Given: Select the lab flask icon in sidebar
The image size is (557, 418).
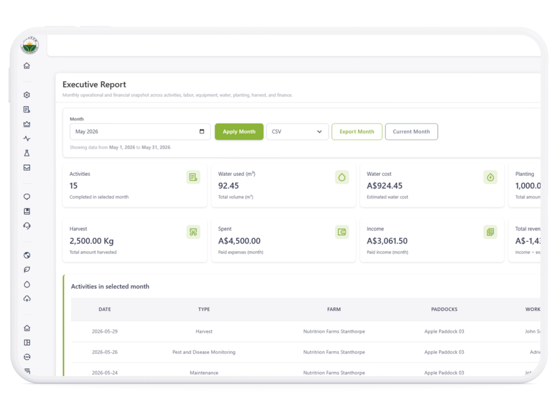Looking at the screenshot, I should pos(27,153).
